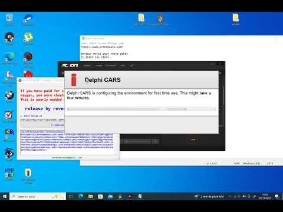Image resolution: width=283 pixels, height=212 pixels.
Task: Click the taskbar search box
Action: pyautogui.click(x=38, y=196)
